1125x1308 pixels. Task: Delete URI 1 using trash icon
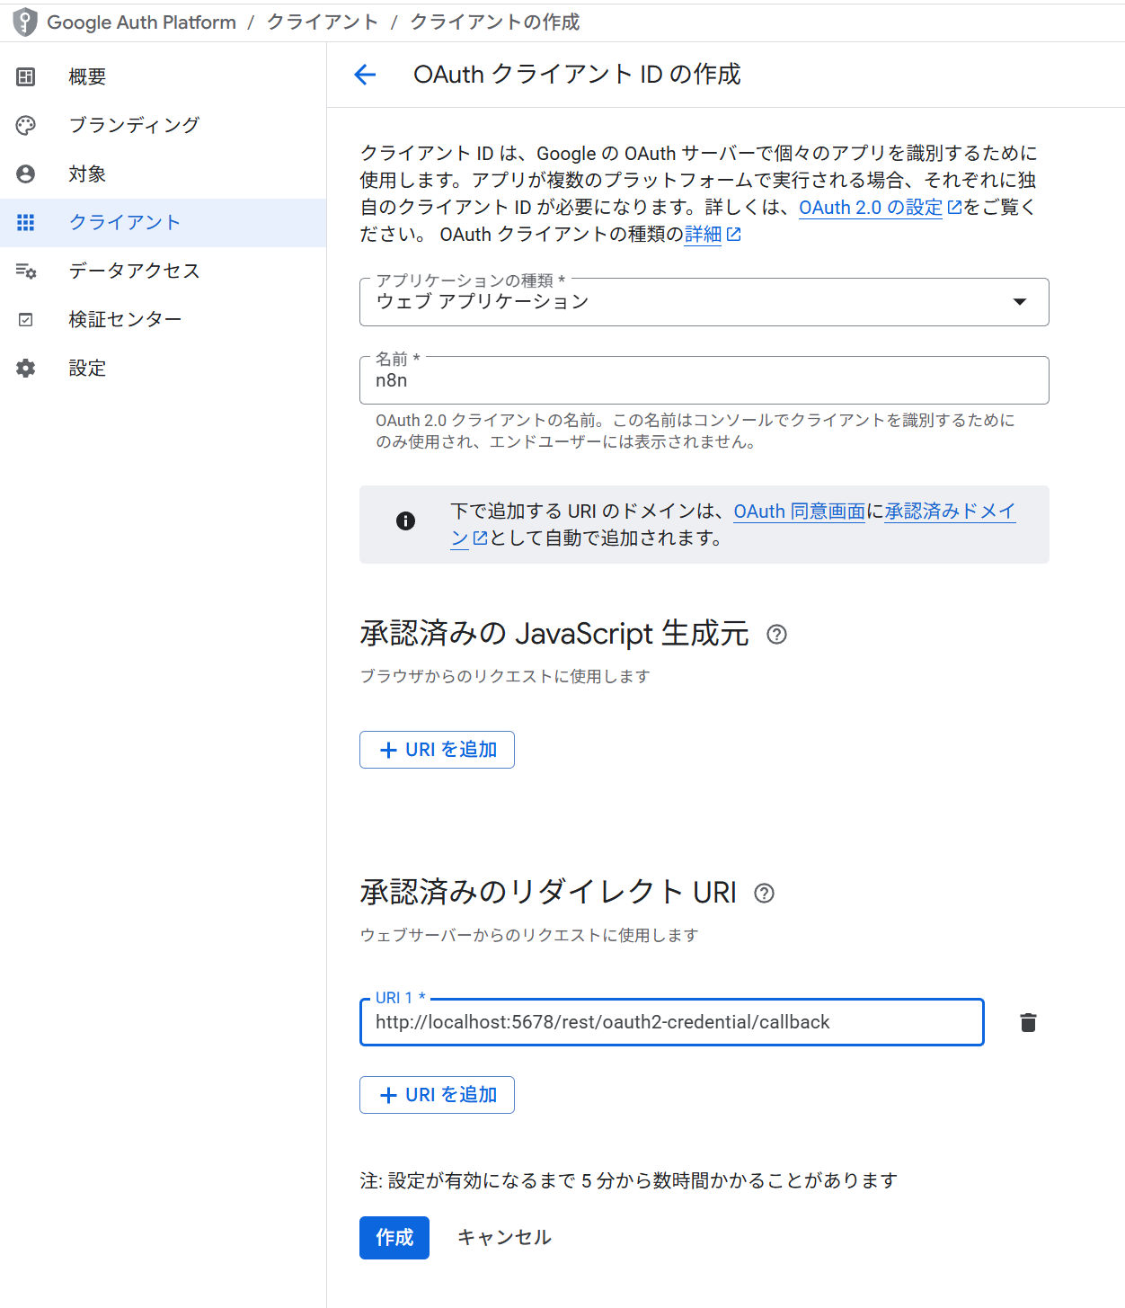pyautogui.click(x=1028, y=1022)
